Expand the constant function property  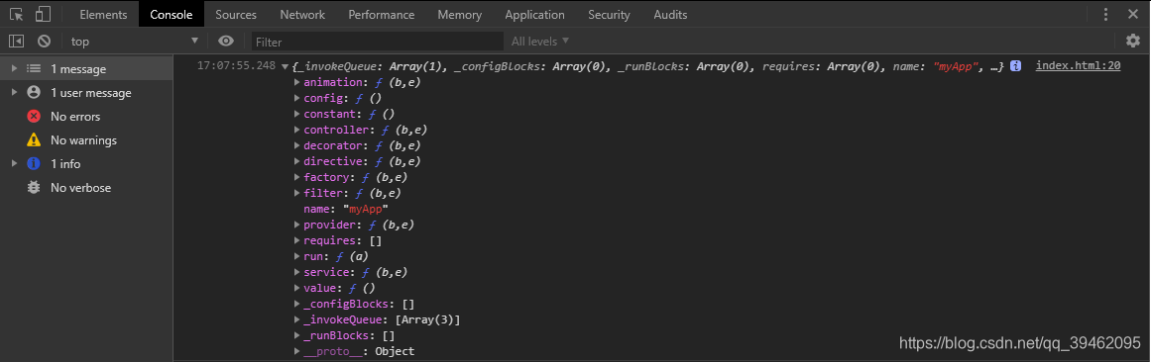297,115
